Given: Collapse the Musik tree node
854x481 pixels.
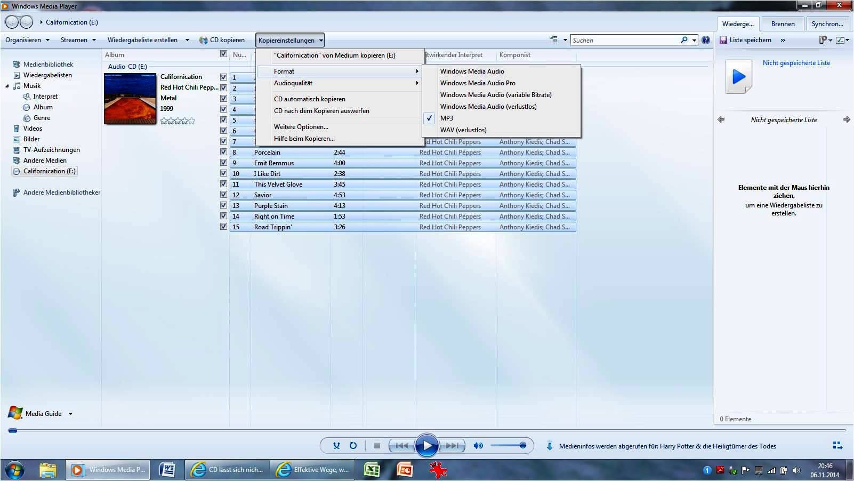Looking at the screenshot, I should coord(7,86).
